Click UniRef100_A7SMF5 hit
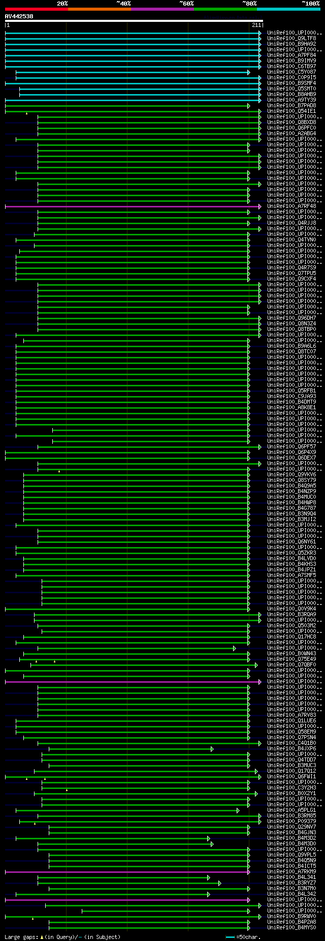 click(291, 575)
